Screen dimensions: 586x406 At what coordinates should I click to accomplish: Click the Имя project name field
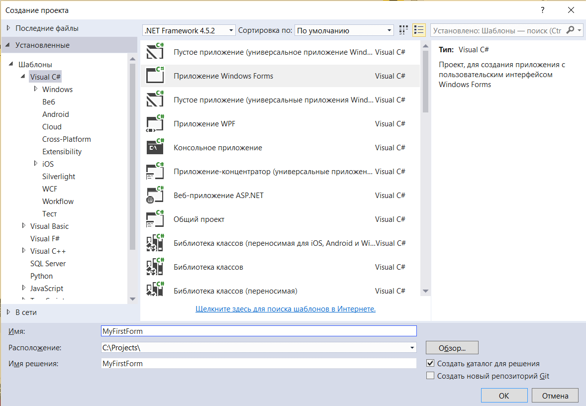pyautogui.click(x=259, y=331)
